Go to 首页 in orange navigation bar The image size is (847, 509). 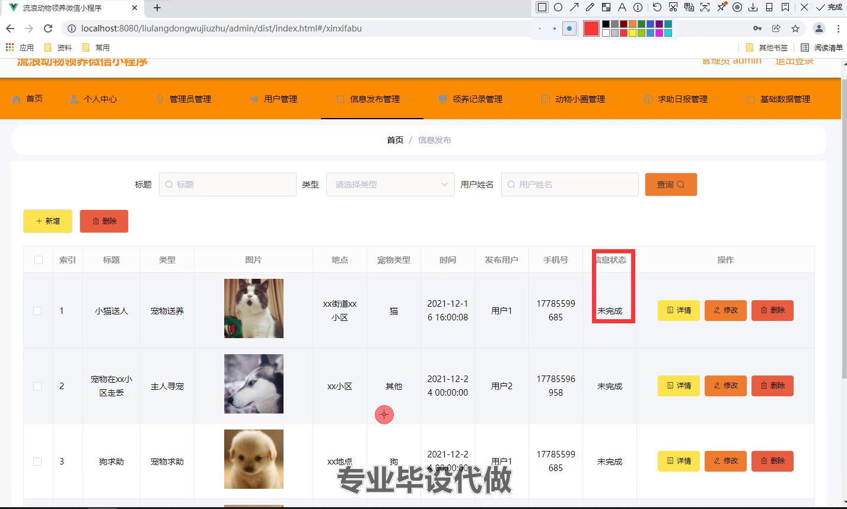click(27, 98)
